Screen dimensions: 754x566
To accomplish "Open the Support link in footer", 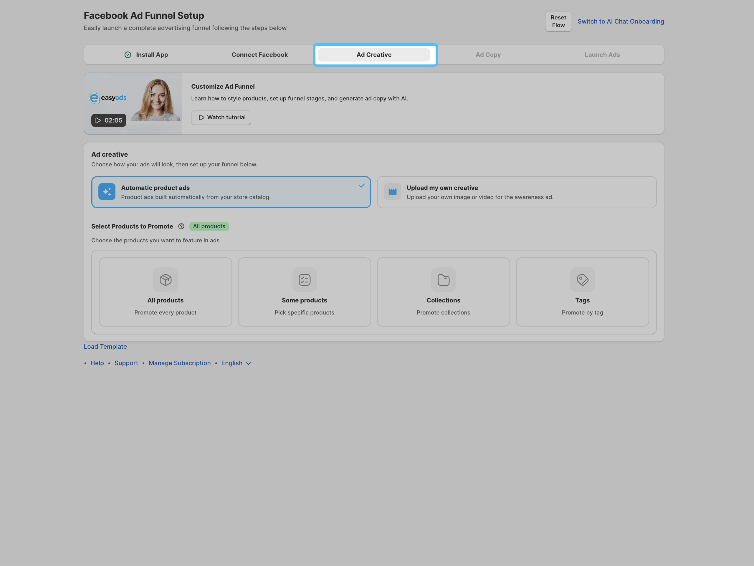I will tap(126, 363).
